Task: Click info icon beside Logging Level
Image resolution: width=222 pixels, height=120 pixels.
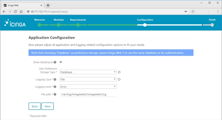Action: pos(55,87)
